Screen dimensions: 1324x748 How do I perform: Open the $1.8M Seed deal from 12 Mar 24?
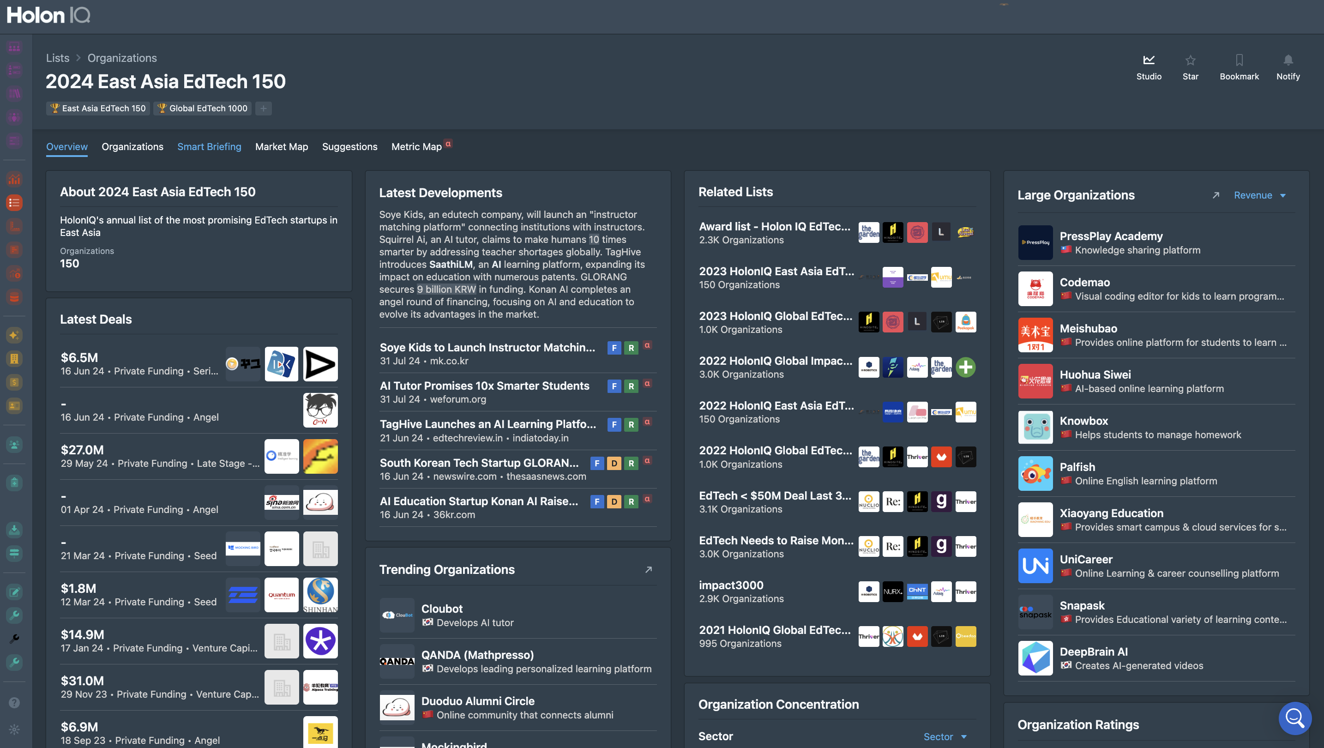click(x=199, y=594)
